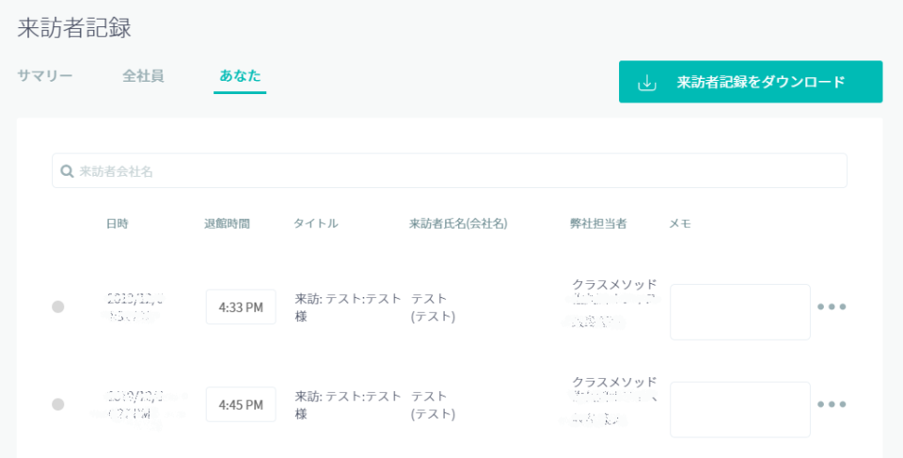The image size is (903, 458).
Task: Click gray status dot of second visitor row
Action: coord(58,404)
